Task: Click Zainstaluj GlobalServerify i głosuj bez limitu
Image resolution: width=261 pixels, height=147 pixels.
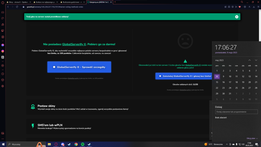Action: point(184,76)
